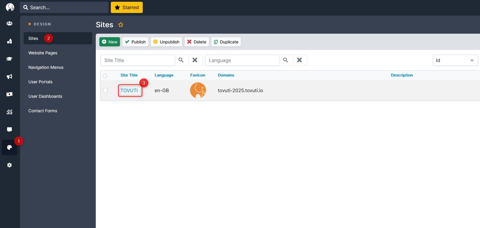Sort by Favicon column header
Viewport: 480px width, 228px height.
click(198, 75)
